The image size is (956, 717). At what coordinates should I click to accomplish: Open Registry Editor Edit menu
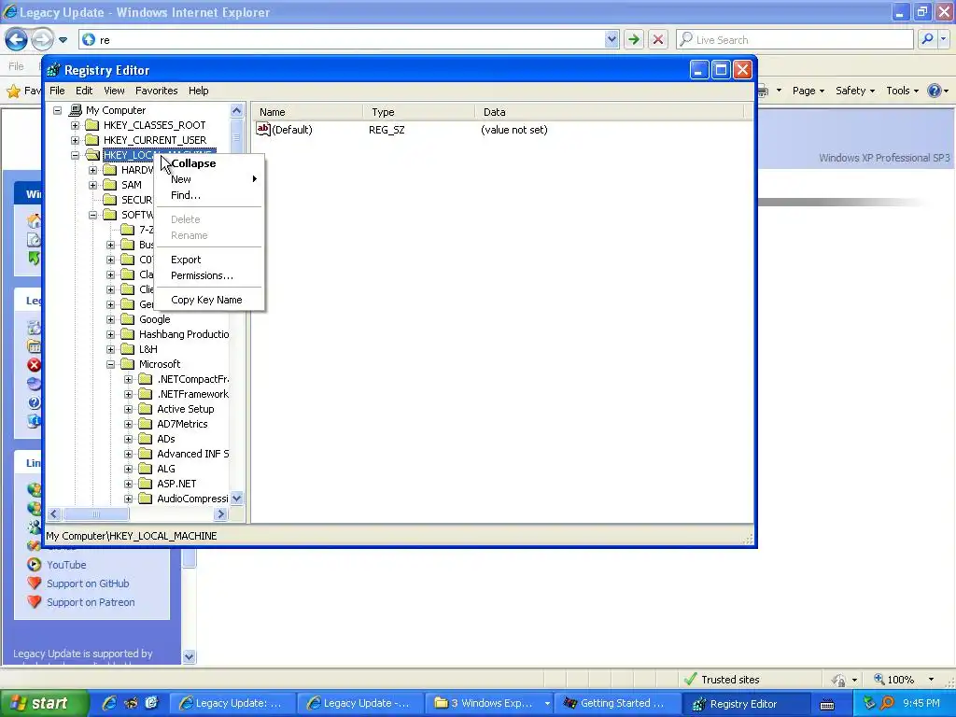[x=84, y=91]
